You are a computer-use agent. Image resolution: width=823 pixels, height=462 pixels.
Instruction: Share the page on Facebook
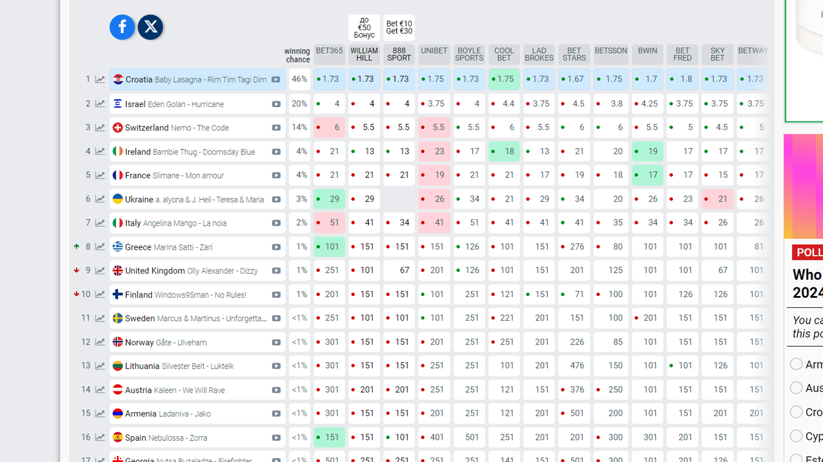point(122,27)
